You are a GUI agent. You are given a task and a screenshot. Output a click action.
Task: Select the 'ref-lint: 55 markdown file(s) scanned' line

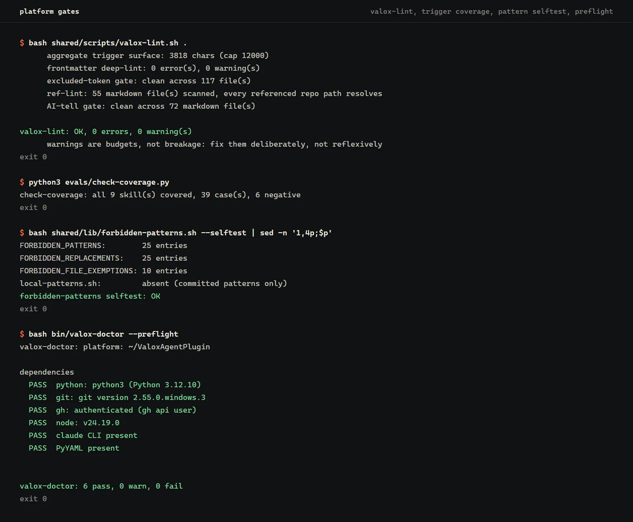click(x=215, y=94)
